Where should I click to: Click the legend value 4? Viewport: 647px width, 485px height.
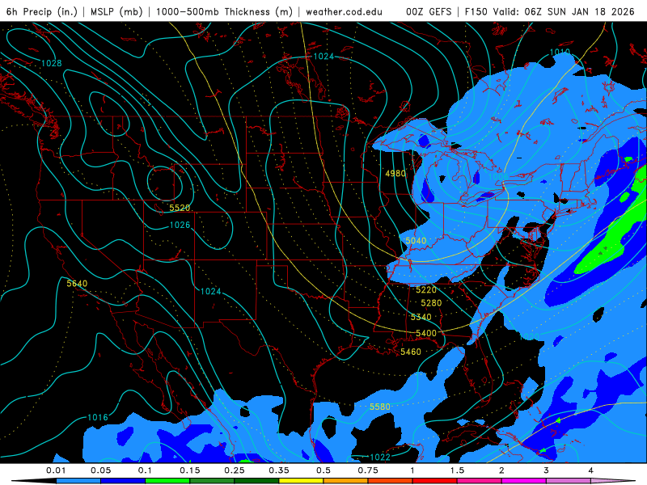591,470
